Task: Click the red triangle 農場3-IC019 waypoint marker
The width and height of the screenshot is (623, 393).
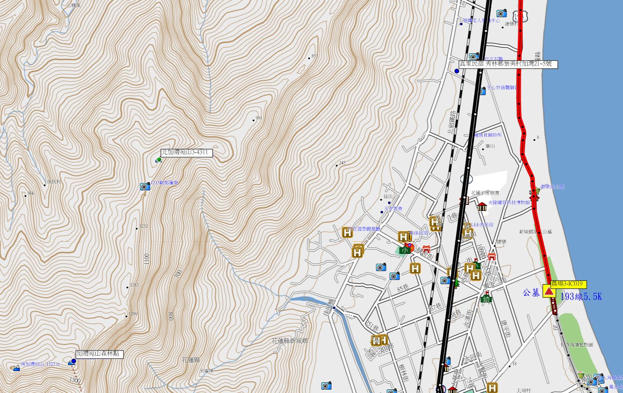Action: 549,292
